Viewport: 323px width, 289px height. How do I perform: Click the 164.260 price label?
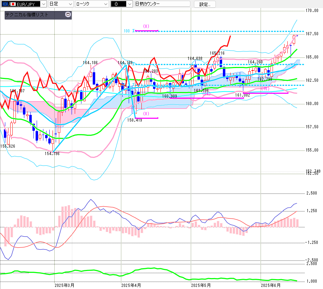255,62
